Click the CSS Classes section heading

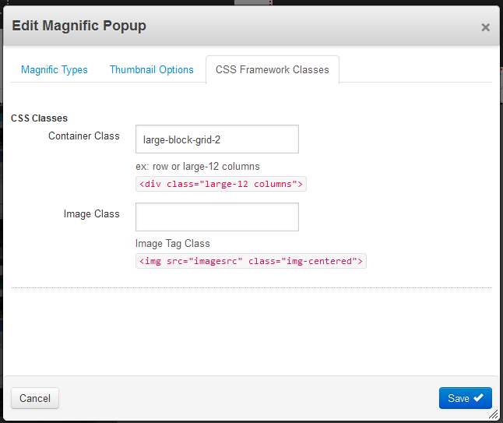[39, 118]
